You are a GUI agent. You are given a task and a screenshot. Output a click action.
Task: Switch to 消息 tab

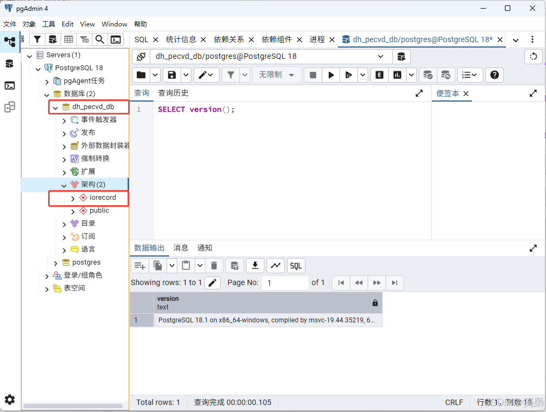click(181, 248)
